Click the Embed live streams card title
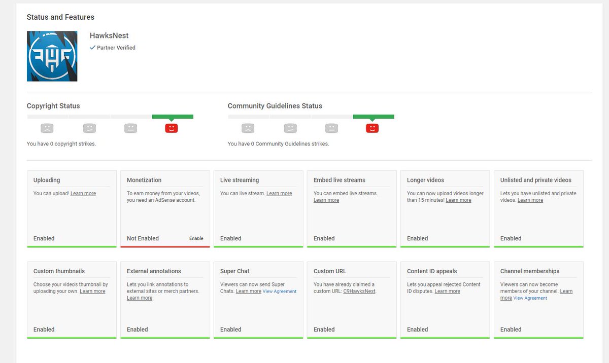 click(340, 180)
